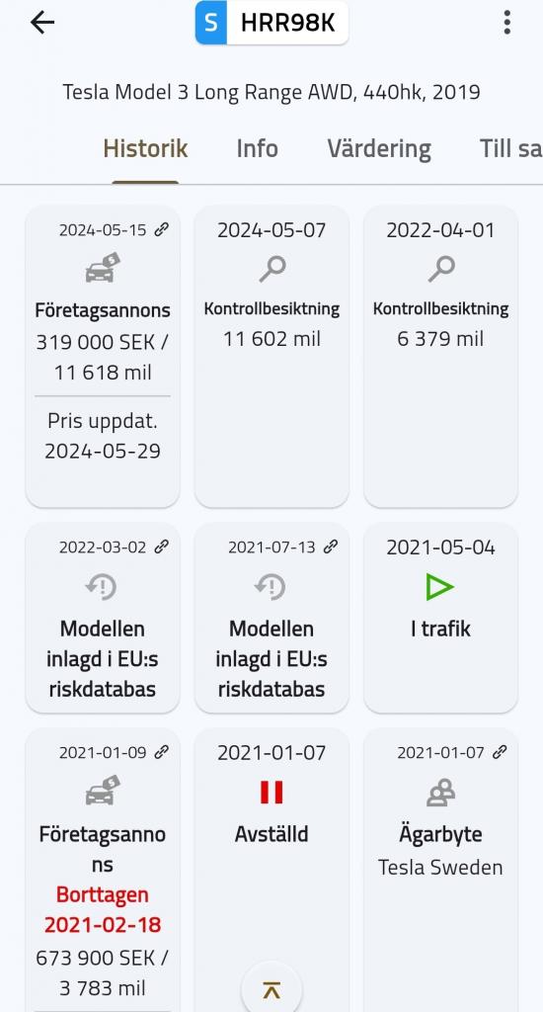Open link icon beside 2021-01-09 date
The height and width of the screenshot is (1012, 543).
(x=161, y=752)
